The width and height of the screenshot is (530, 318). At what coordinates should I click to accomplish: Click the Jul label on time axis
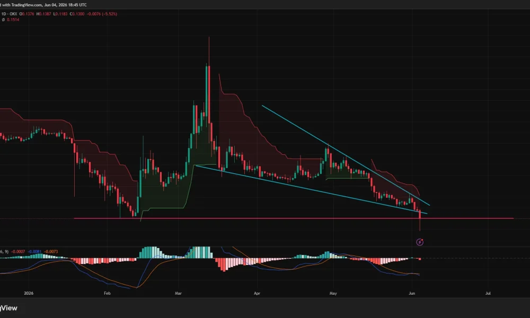(x=488, y=293)
